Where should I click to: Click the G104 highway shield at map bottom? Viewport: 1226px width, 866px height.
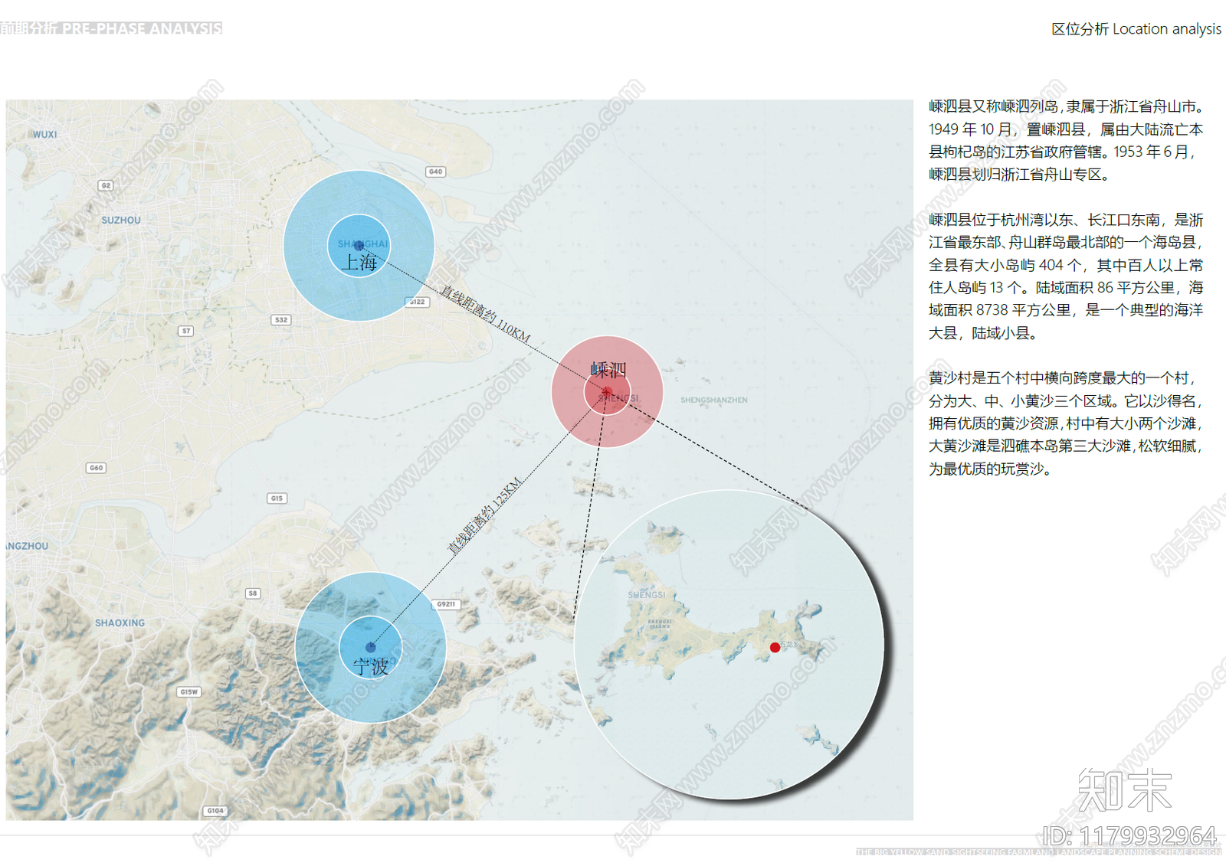(215, 810)
